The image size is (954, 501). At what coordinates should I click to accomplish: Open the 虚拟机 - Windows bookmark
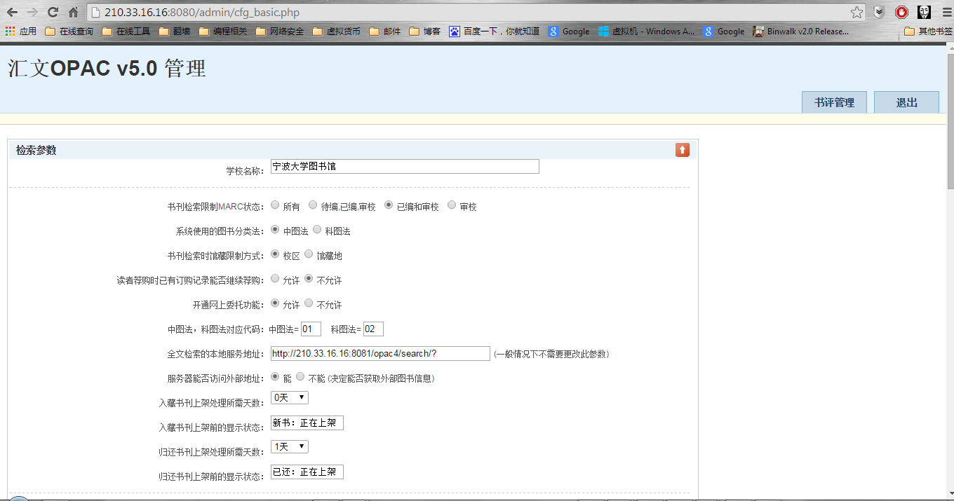[646, 32]
